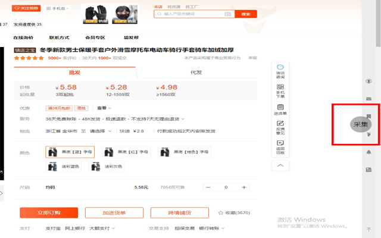381x238 pixels.
Task: Select color 黑底【红】字母
Action: pos(126,152)
